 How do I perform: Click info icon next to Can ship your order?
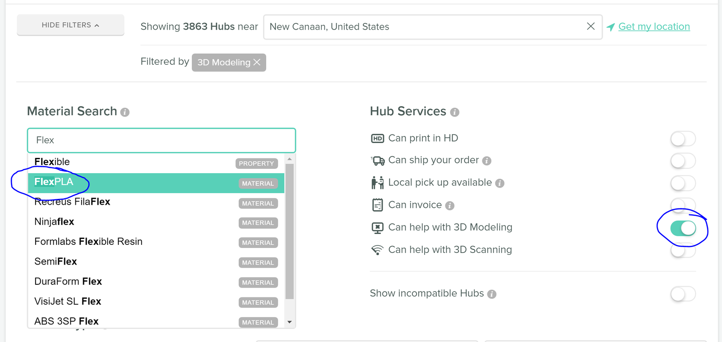pyautogui.click(x=486, y=161)
